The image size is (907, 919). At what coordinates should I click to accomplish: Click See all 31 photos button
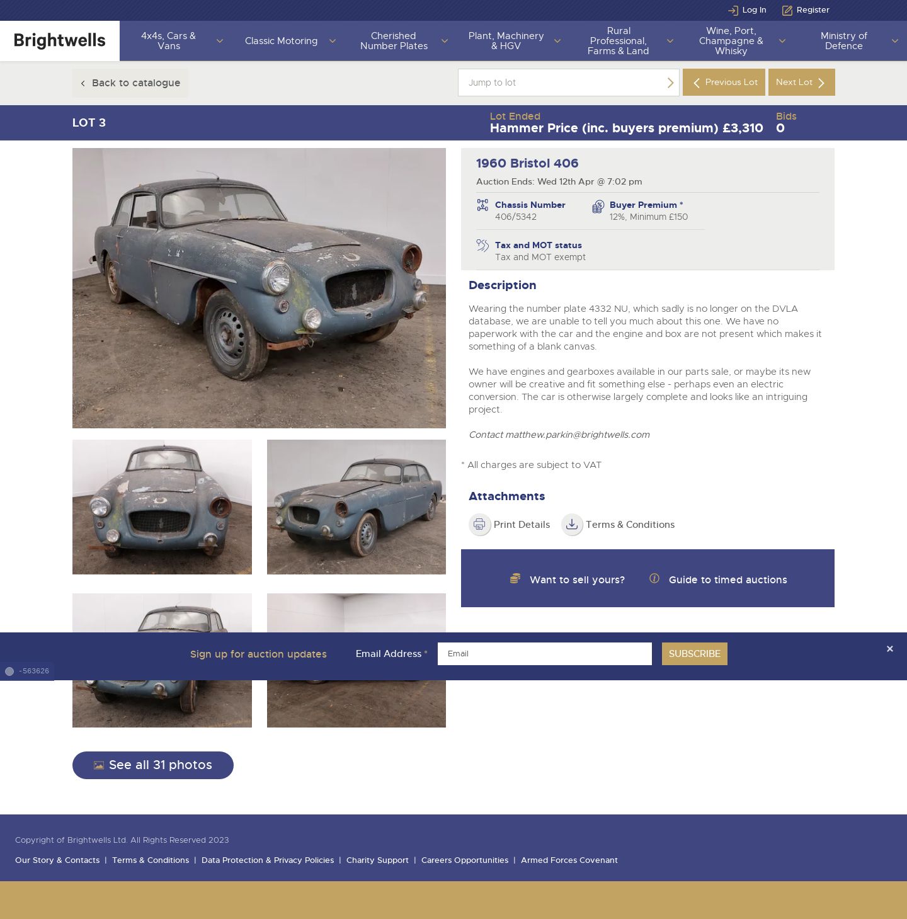pos(153,765)
